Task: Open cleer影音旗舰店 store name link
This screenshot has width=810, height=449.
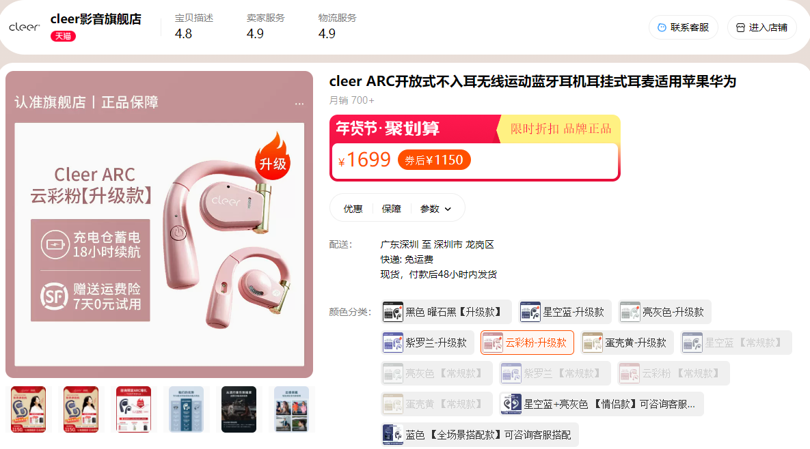Action: pos(96,19)
